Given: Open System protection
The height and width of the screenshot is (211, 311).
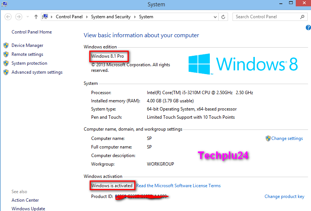Looking at the screenshot, I should tap(29, 63).
